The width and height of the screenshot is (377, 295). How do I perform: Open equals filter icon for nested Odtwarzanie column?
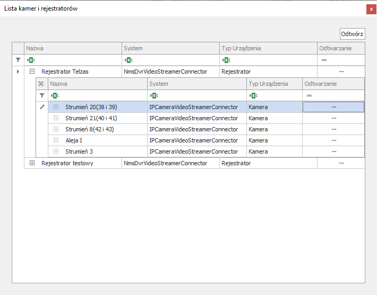[309, 95]
